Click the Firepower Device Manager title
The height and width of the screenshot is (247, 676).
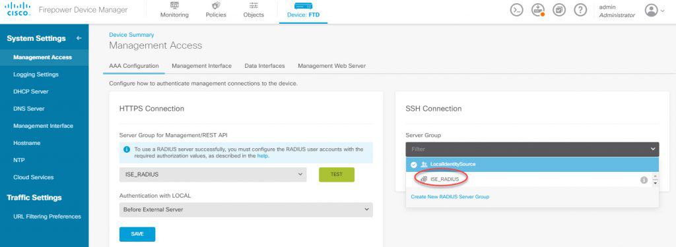coord(83,9)
